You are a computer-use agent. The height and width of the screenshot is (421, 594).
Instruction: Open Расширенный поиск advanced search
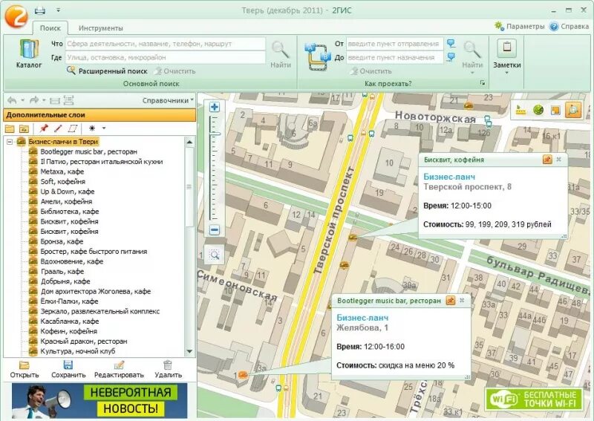point(107,71)
